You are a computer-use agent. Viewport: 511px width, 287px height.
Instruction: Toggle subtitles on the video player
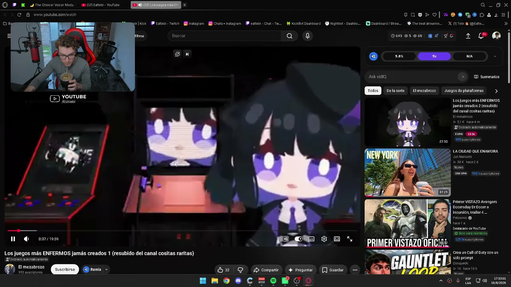pos(311,239)
